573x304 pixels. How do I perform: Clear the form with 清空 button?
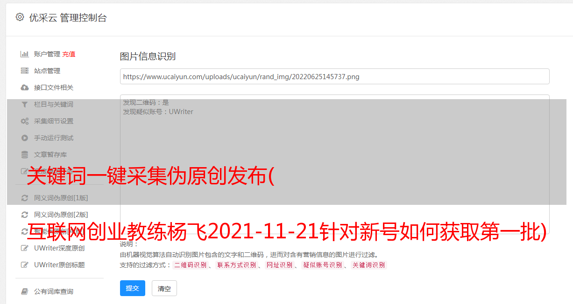pos(164,288)
